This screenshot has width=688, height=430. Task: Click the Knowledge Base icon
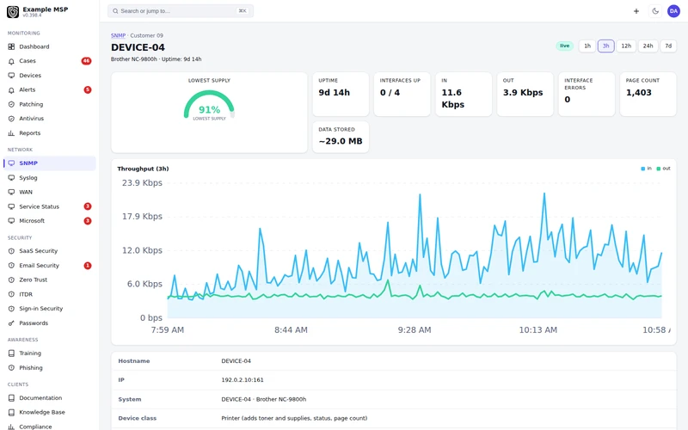11,413
